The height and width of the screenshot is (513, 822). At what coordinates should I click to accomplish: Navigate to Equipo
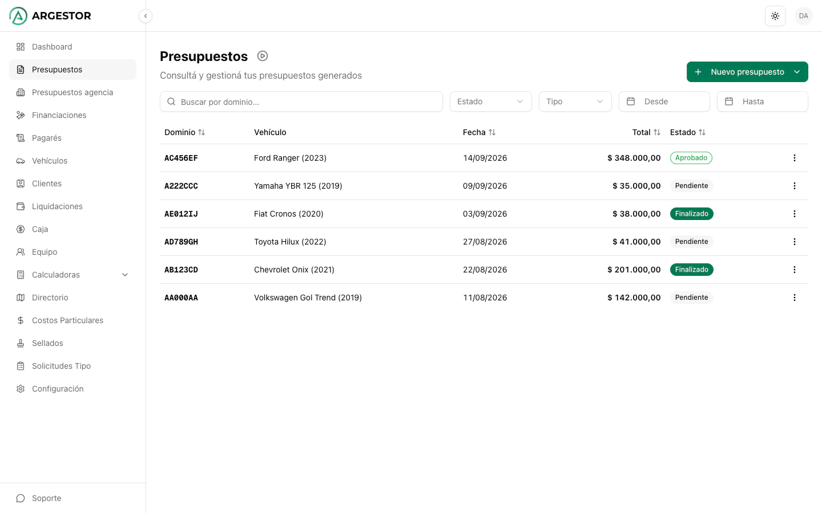(72, 252)
